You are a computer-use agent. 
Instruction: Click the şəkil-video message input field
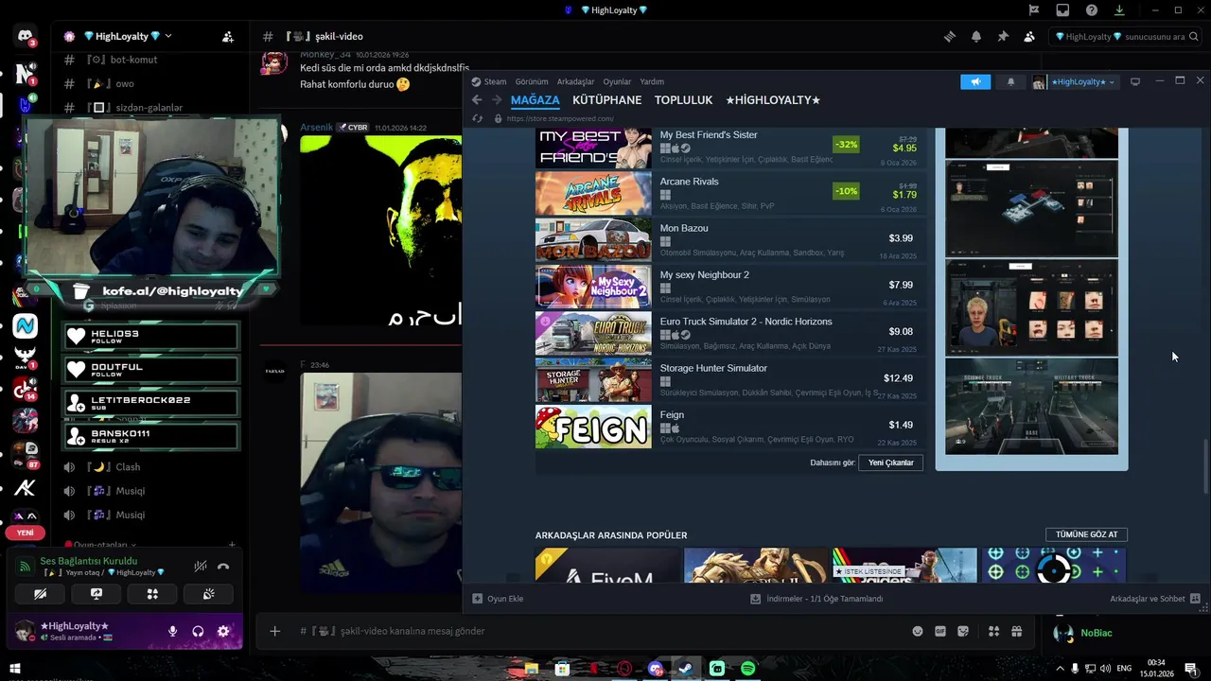596,631
